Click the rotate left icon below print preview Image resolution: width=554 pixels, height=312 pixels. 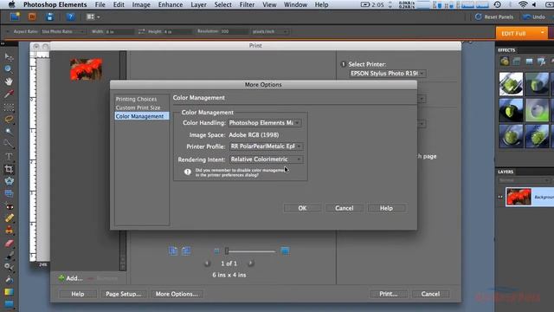[x=173, y=250]
